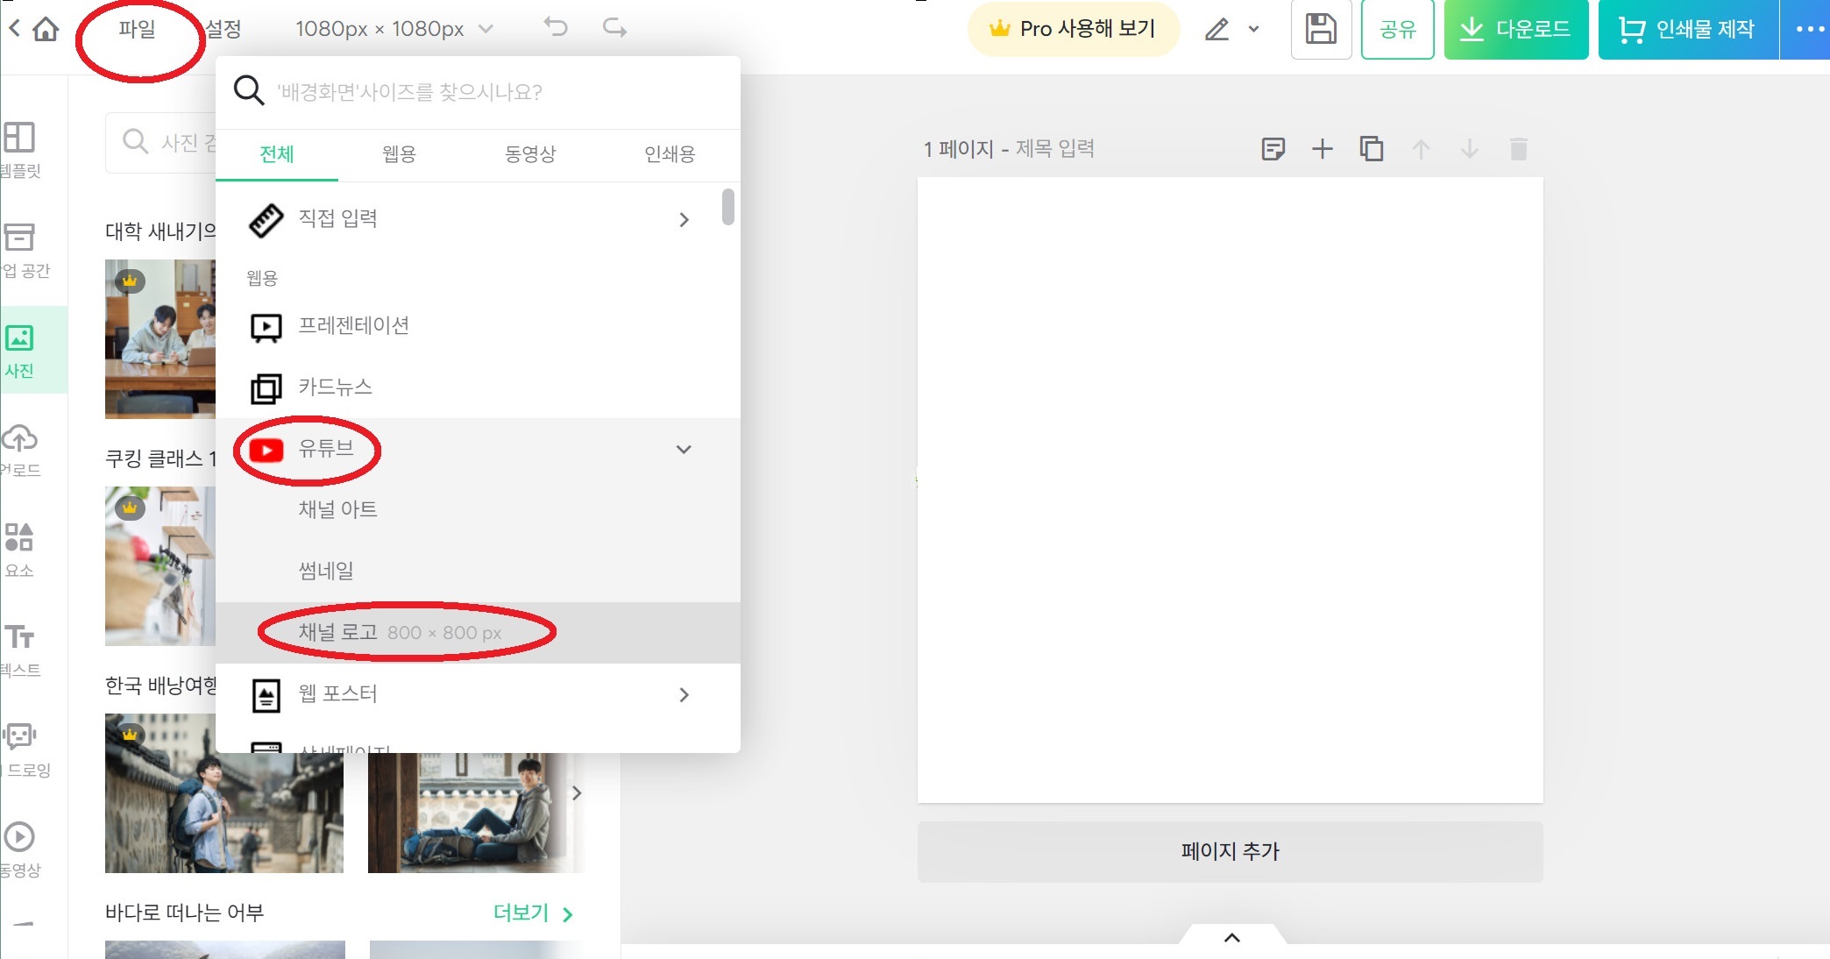Image resolution: width=1830 pixels, height=959 pixels.
Task: Expand the 웹 포스터 submenu arrow
Action: [x=684, y=695]
